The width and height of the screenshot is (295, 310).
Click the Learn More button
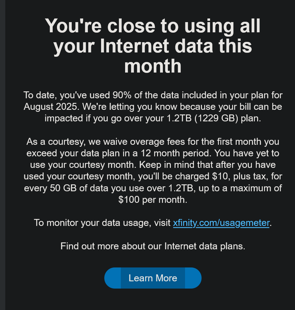tap(153, 278)
